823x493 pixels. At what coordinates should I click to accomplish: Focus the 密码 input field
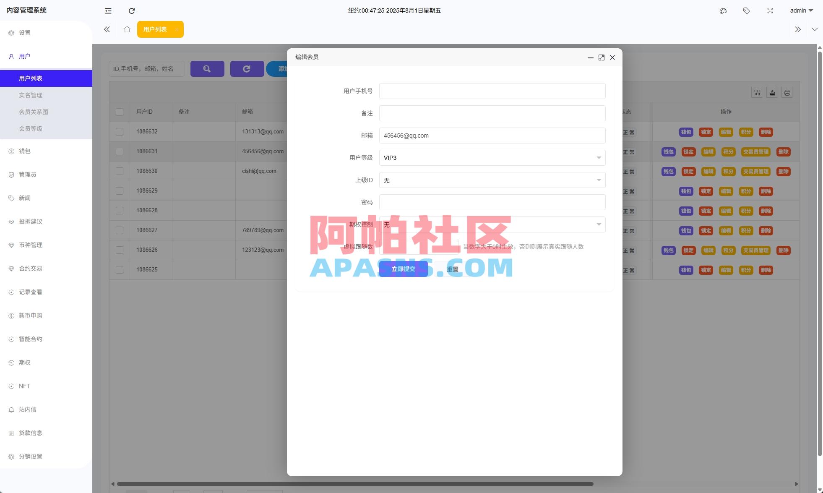click(492, 202)
